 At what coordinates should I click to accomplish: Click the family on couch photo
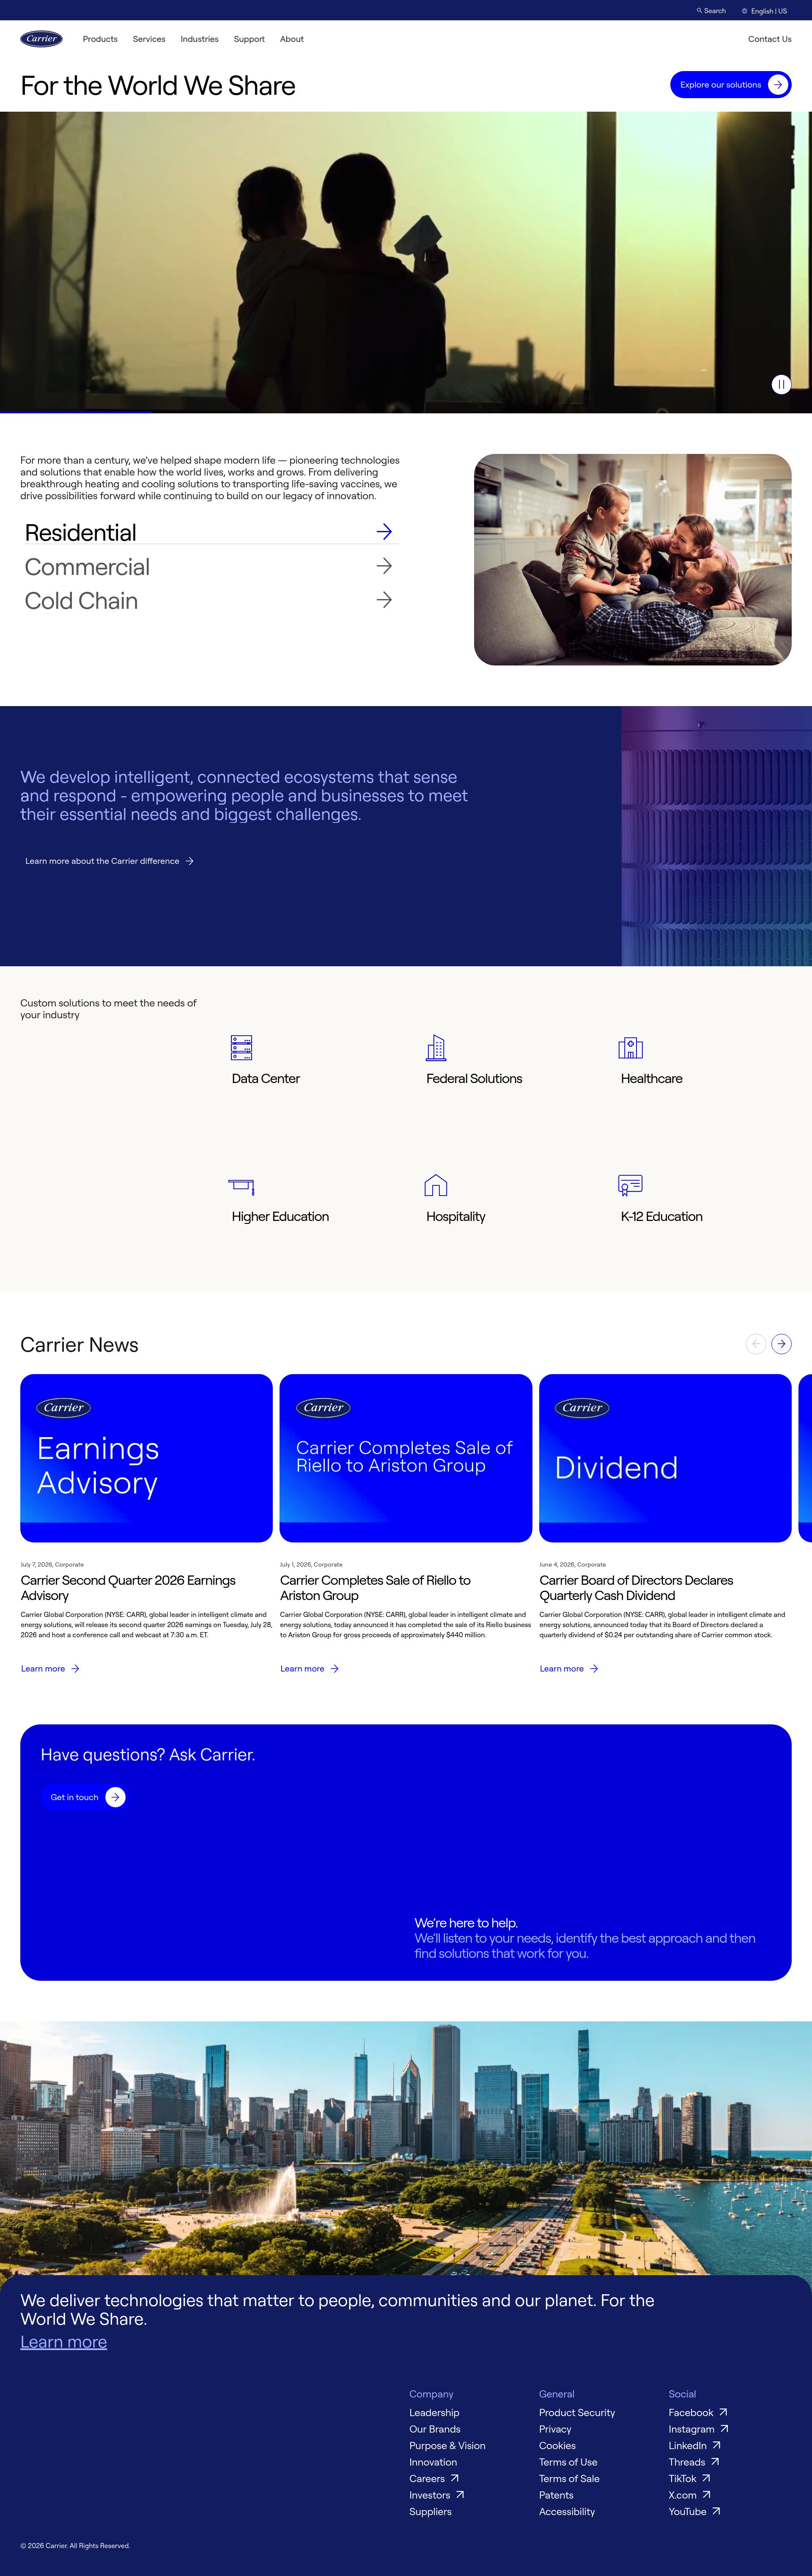[633, 560]
